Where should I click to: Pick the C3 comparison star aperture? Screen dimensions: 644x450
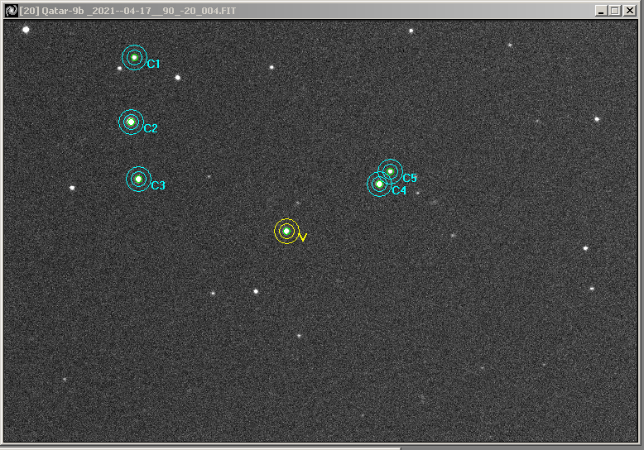(138, 179)
